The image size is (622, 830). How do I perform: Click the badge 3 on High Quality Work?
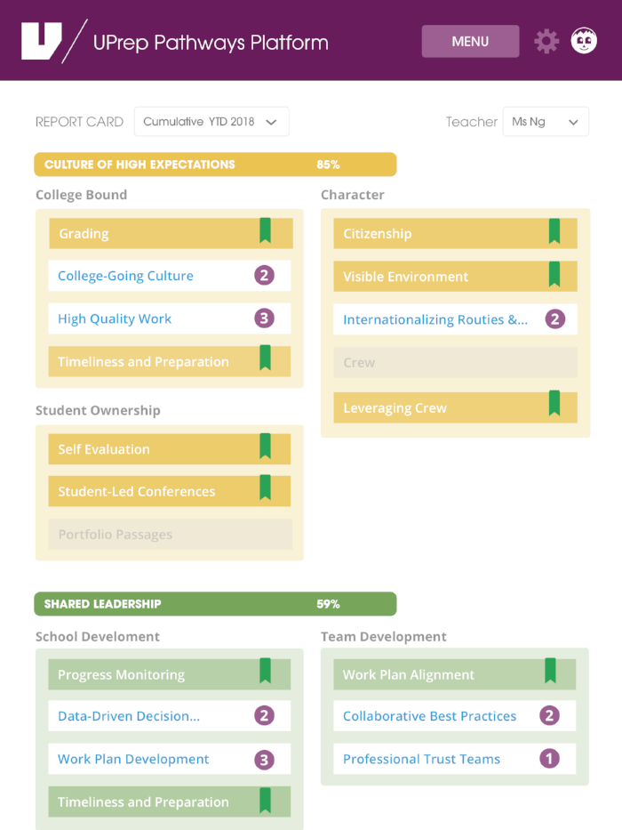pyautogui.click(x=265, y=318)
